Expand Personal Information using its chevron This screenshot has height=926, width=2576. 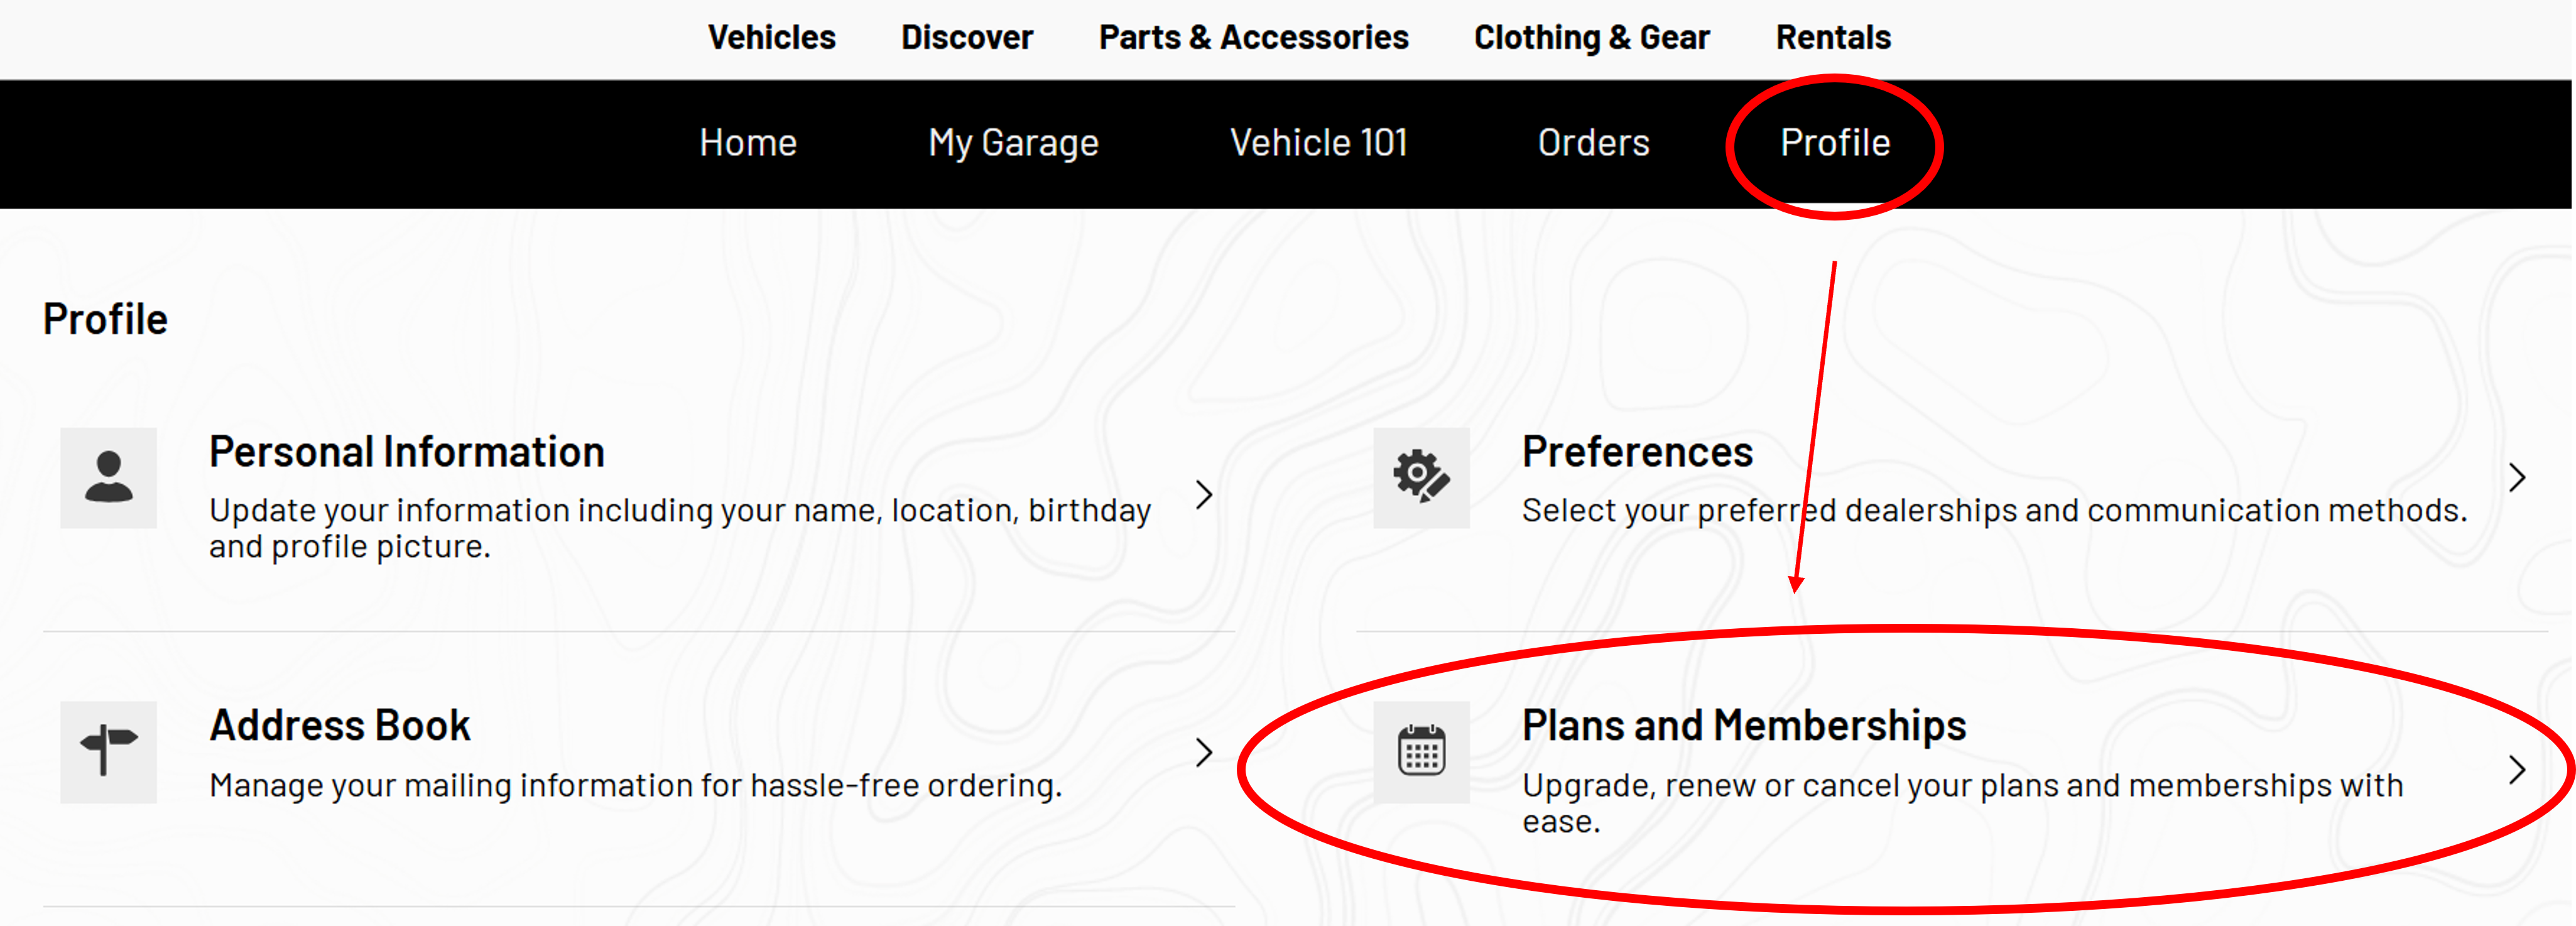coord(1204,494)
